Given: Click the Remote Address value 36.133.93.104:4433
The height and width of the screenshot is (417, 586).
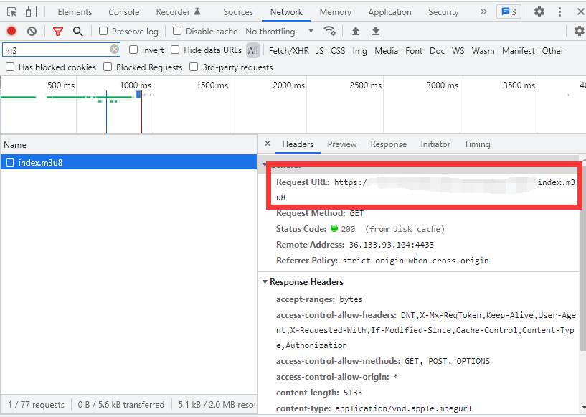Looking at the screenshot, I should 392,245.
